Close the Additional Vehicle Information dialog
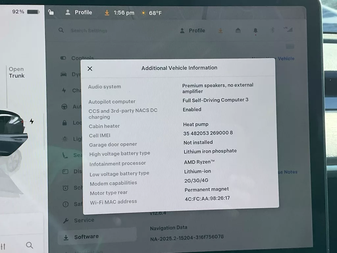Image resolution: width=337 pixels, height=253 pixels. [90, 69]
